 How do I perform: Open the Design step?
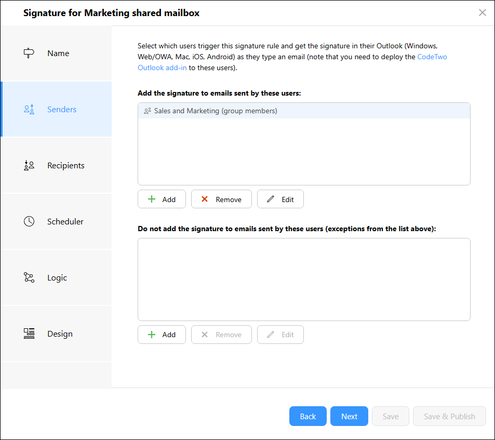tap(56, 334)
